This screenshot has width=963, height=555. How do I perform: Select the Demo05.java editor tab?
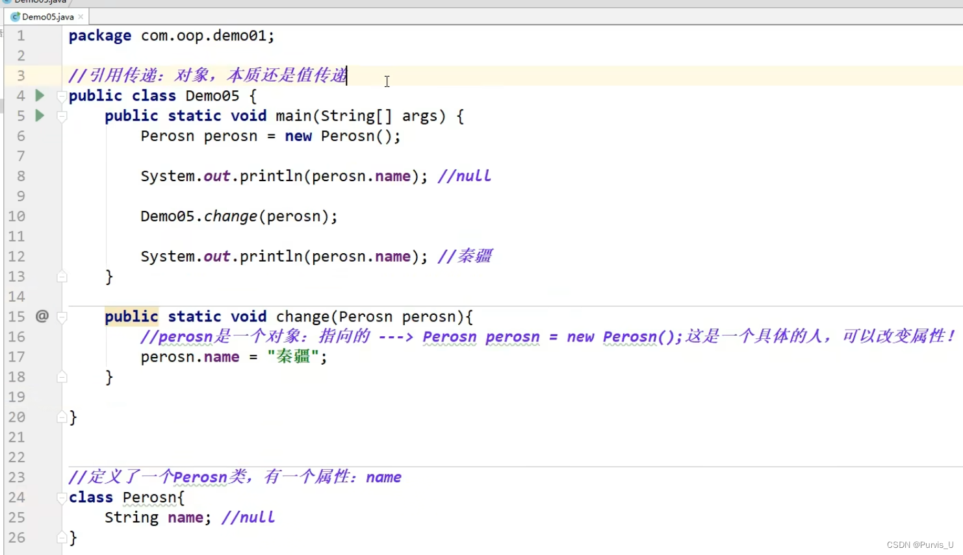(47, 17)
